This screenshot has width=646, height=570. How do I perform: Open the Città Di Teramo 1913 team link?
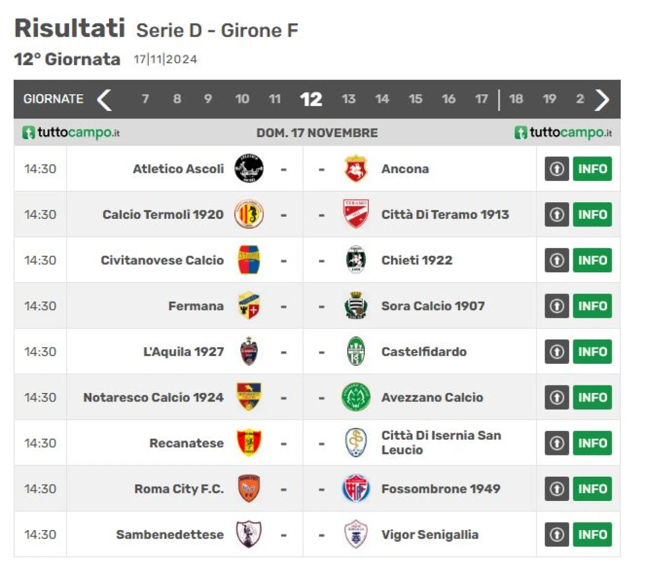pos(445,214)
